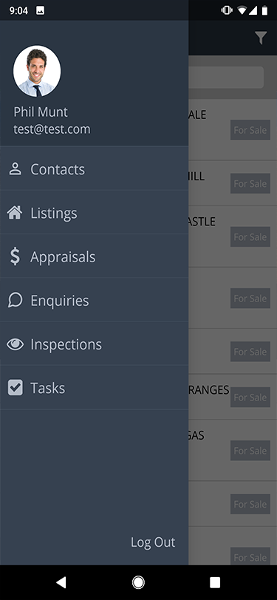Tap the test@test.com email text

52,129
